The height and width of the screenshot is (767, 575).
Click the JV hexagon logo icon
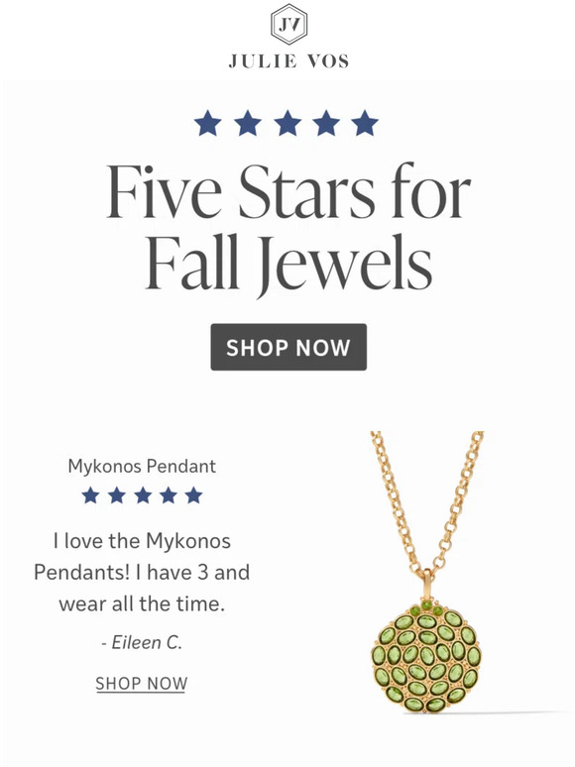tap(288, 25)
